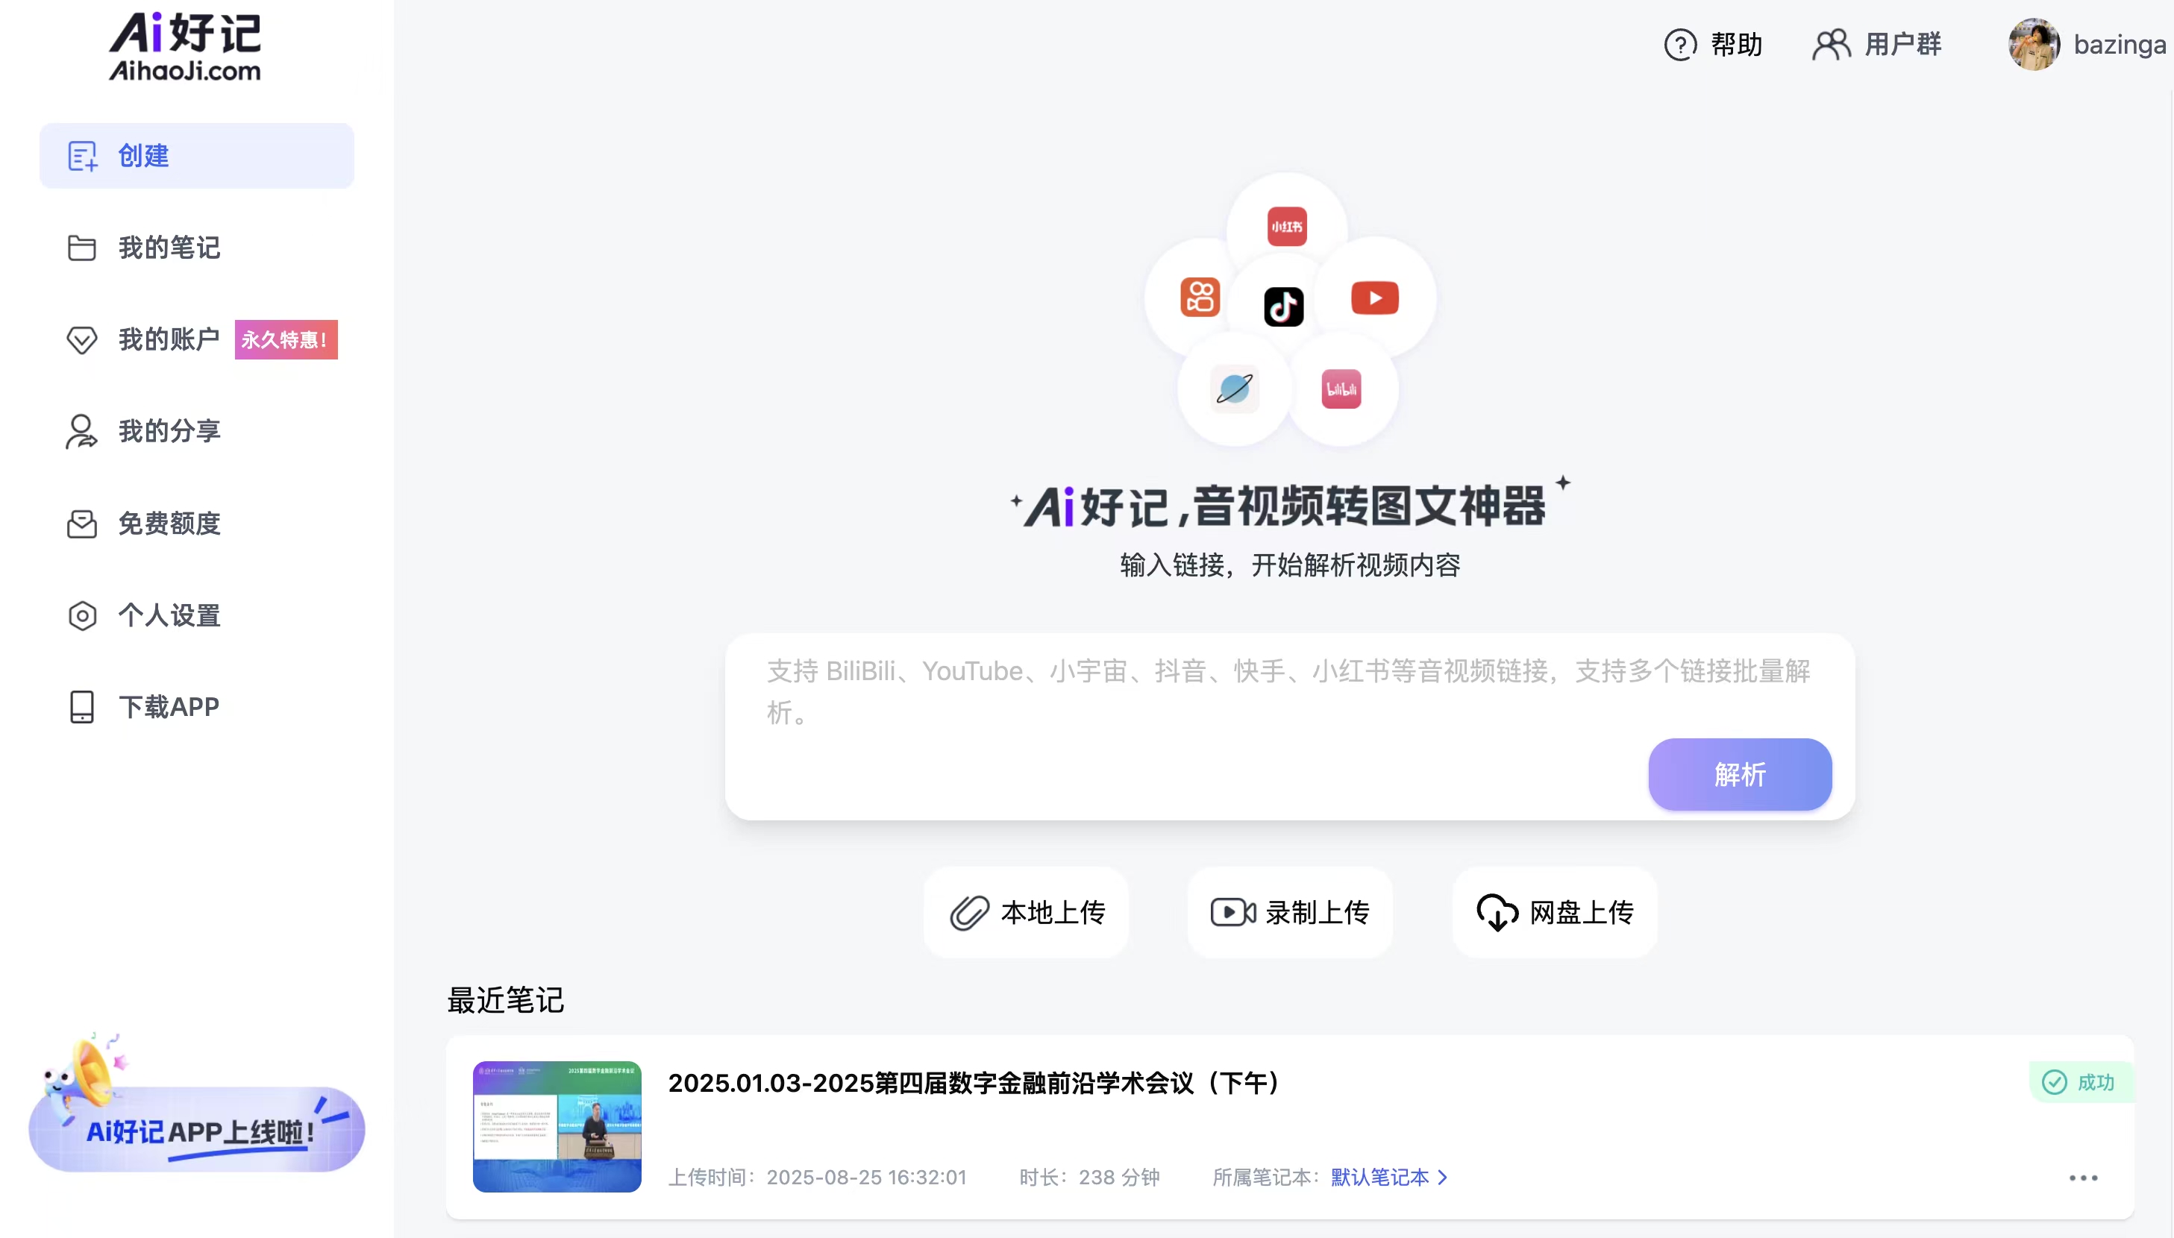Click the Douyin TikTok icon

click(x=1283, y=307)
